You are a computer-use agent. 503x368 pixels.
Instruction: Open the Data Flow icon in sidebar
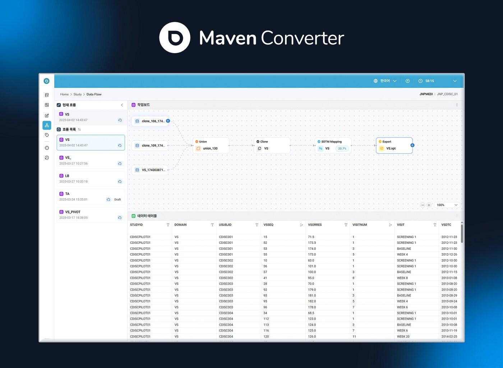pos(47,125)
